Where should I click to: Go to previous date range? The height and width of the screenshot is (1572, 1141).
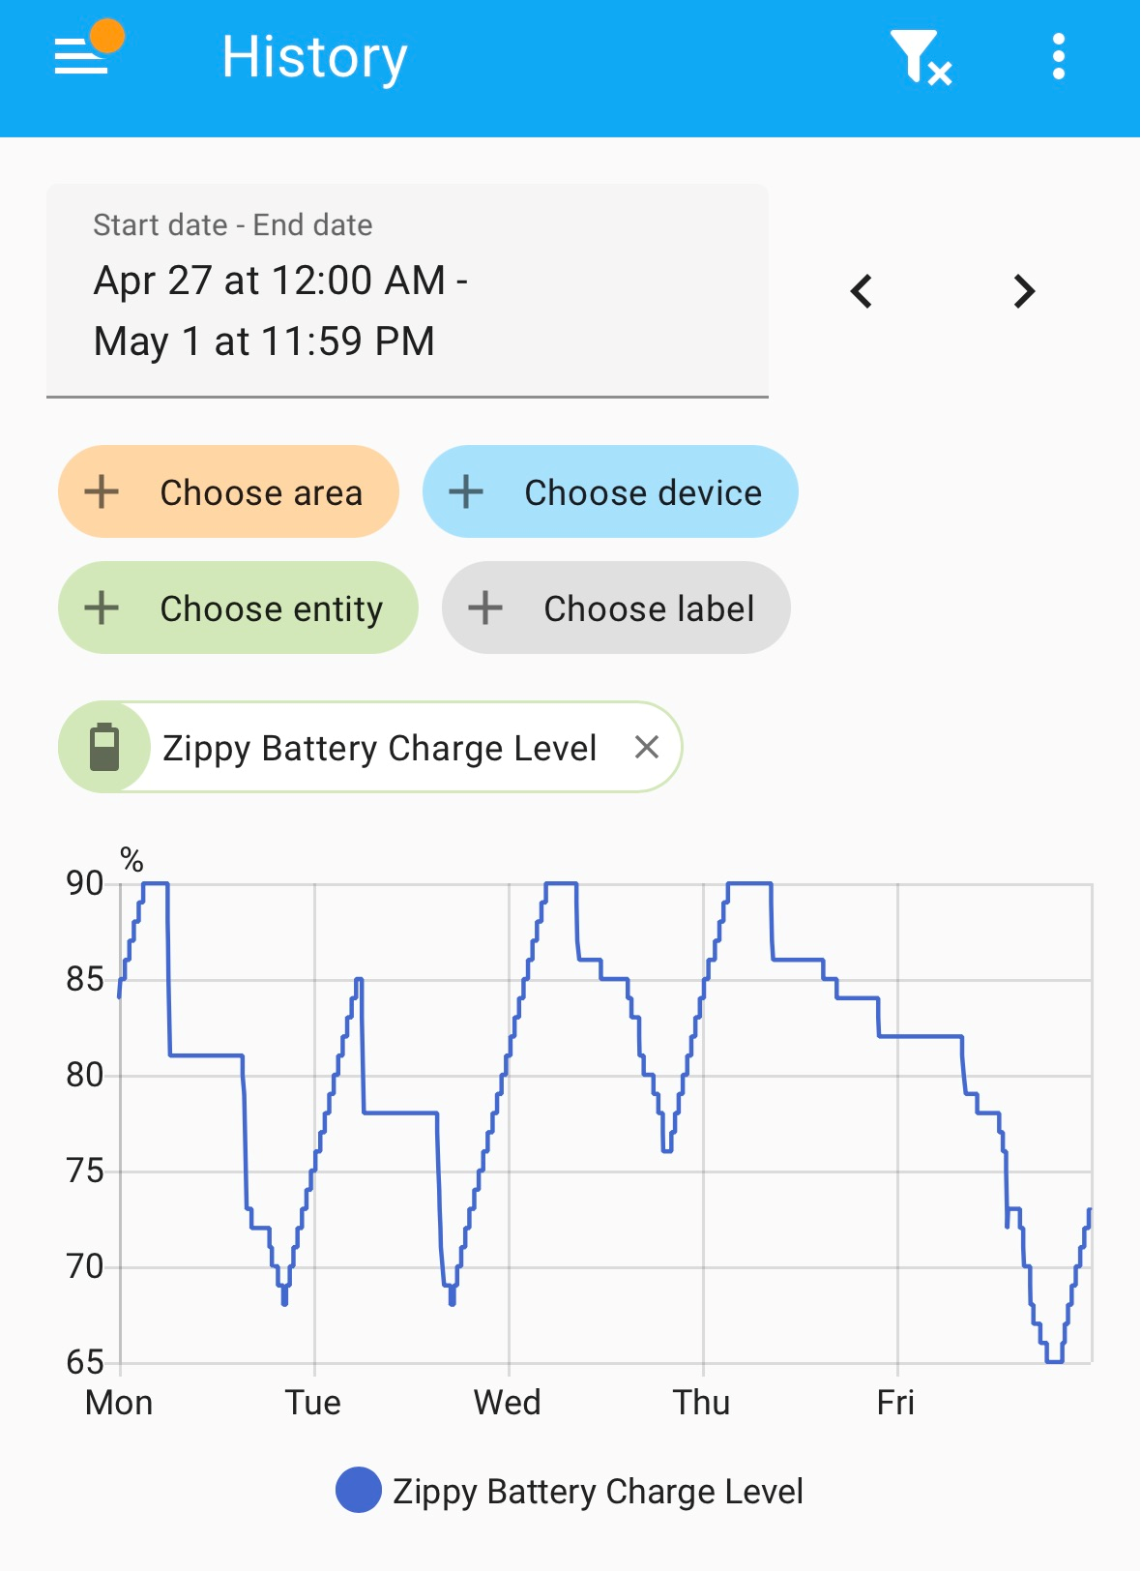pyautogui.click(x=862, y=291)
